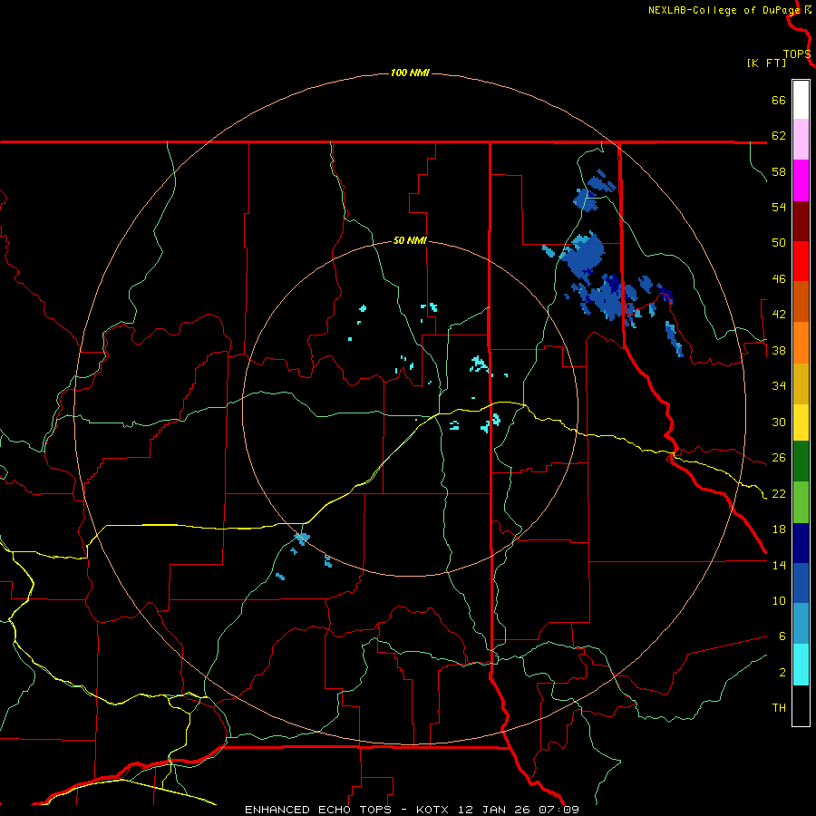Click the 26 legend value
Screen dimensions: 816x816
pyautogui.click(x=779, y=458)
